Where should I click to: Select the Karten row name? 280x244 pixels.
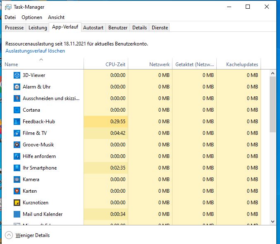coord(30,191)
